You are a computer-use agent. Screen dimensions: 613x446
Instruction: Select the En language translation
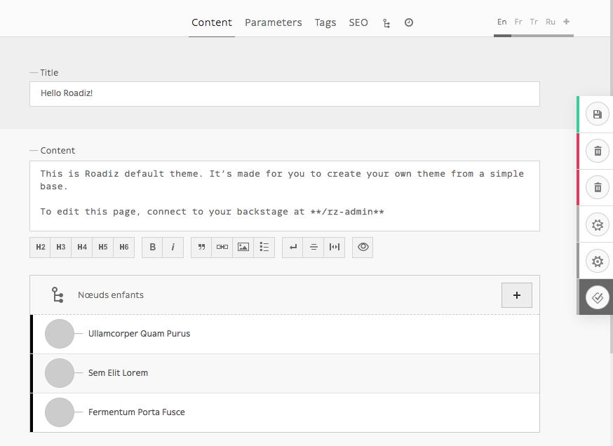tap(502, 22)
